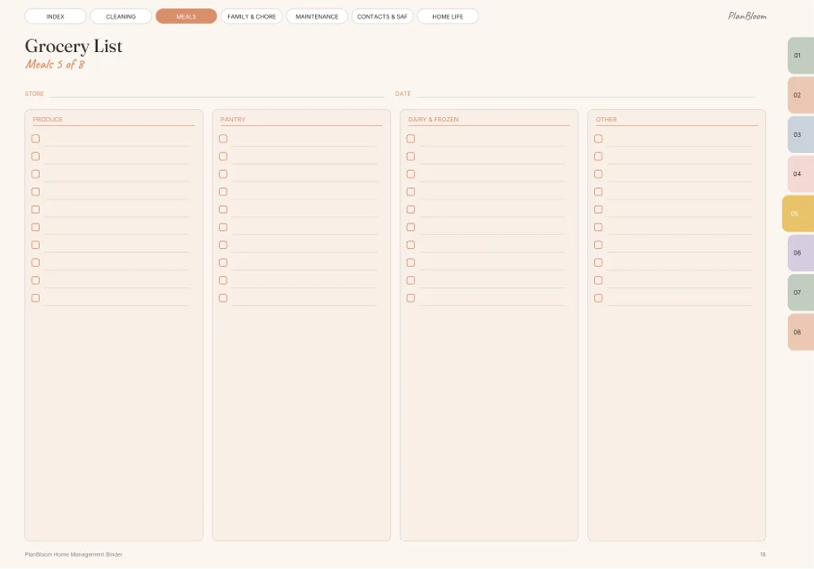Open CONTACTS & SAF tab
Viewport: 814px width, 569px height.
[x=383, y=16]
